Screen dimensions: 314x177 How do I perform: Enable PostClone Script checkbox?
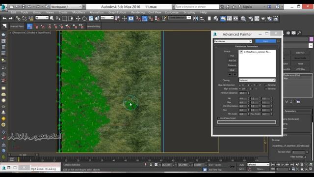coord(219,118)
